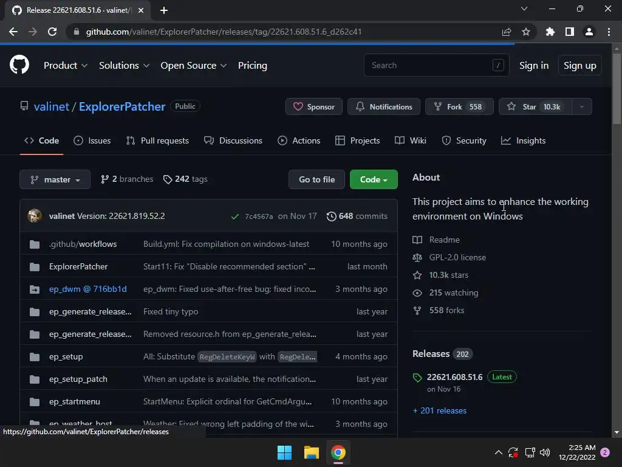
Task: Open Chrome profile avatar icon
Action: (589, 32)
